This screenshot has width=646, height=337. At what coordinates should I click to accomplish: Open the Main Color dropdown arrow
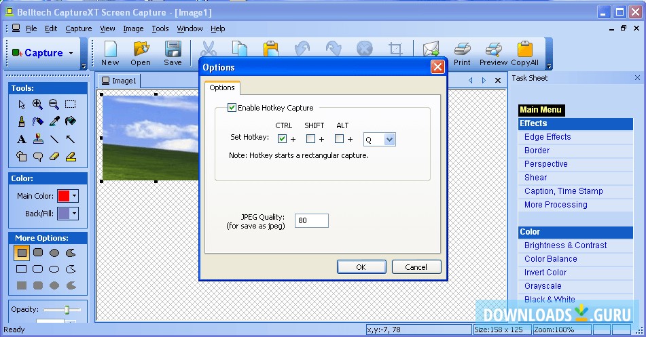74,196
